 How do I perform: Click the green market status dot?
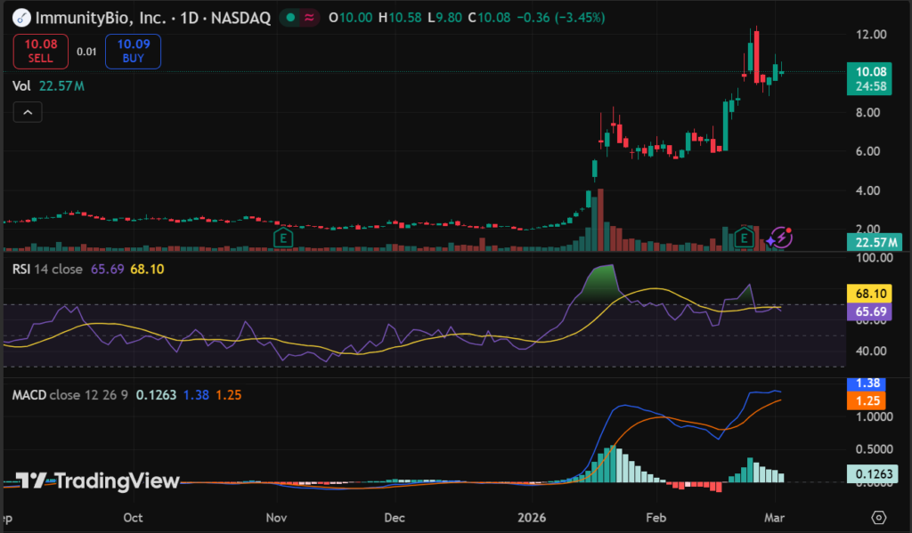pyautogui.click(x=290, y=18)
